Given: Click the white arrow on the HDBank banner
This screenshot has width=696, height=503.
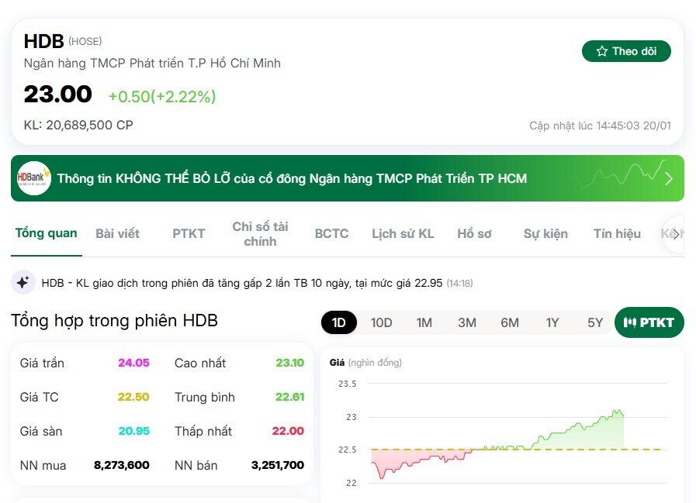Looking at the screenshot, I should 669,177.
